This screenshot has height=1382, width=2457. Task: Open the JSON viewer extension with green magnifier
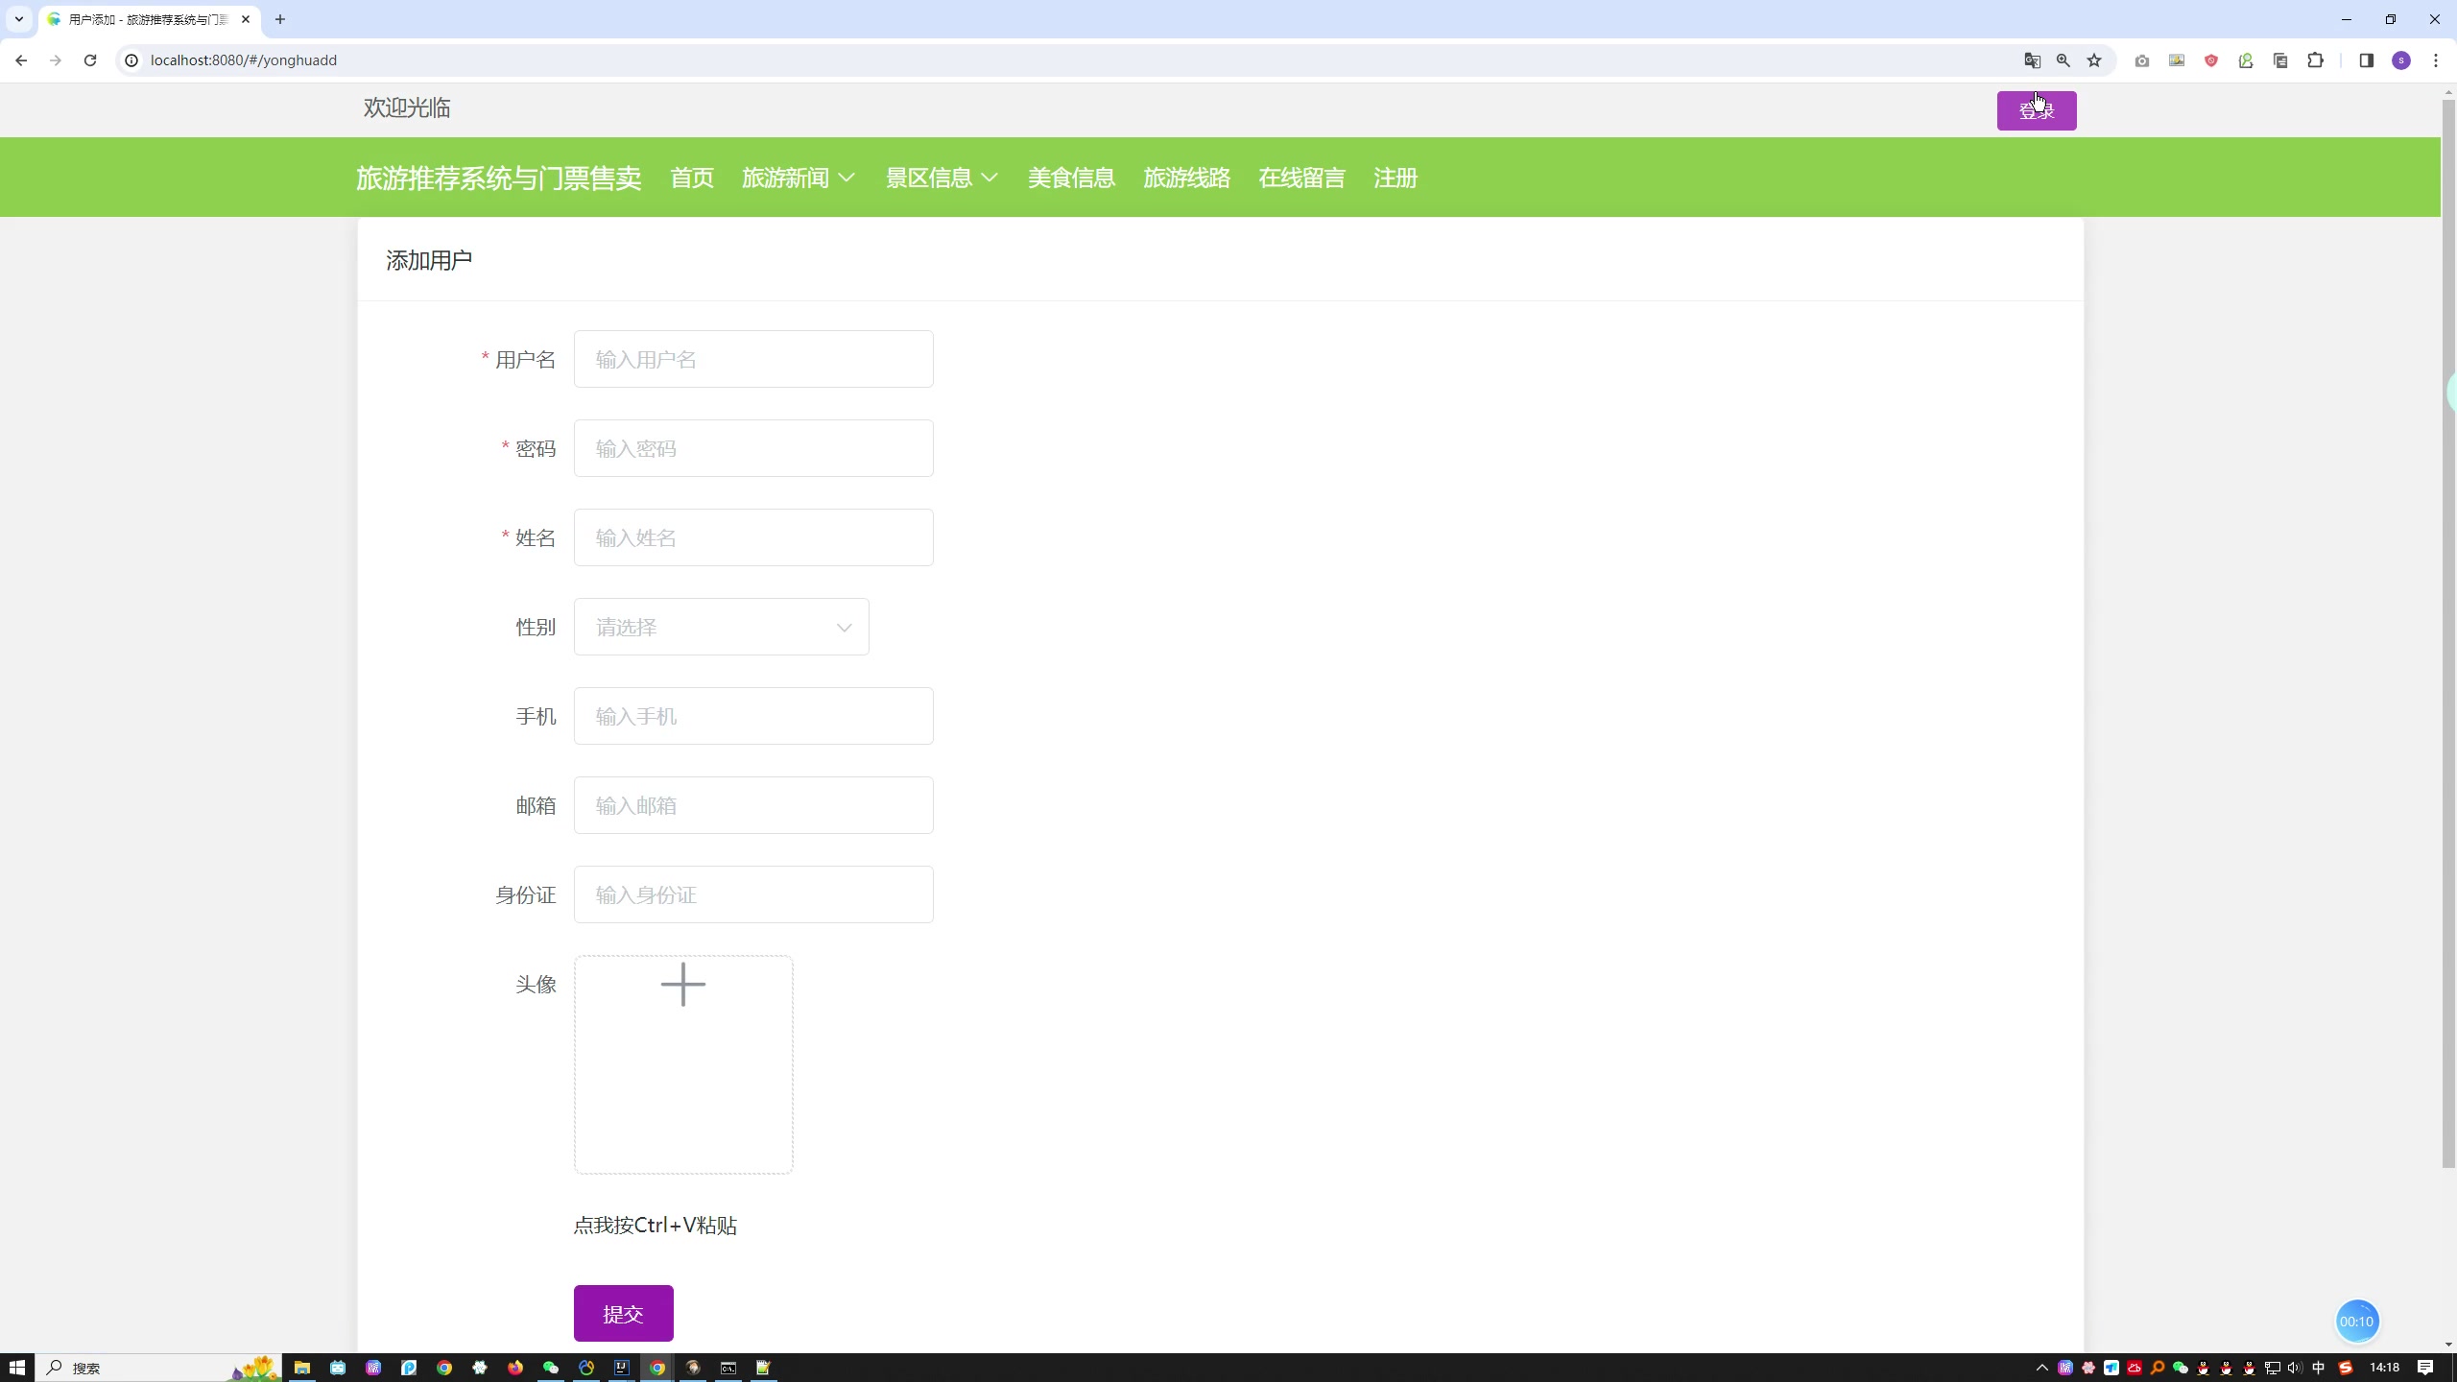pyautogui.click(x=2246, y=60)
